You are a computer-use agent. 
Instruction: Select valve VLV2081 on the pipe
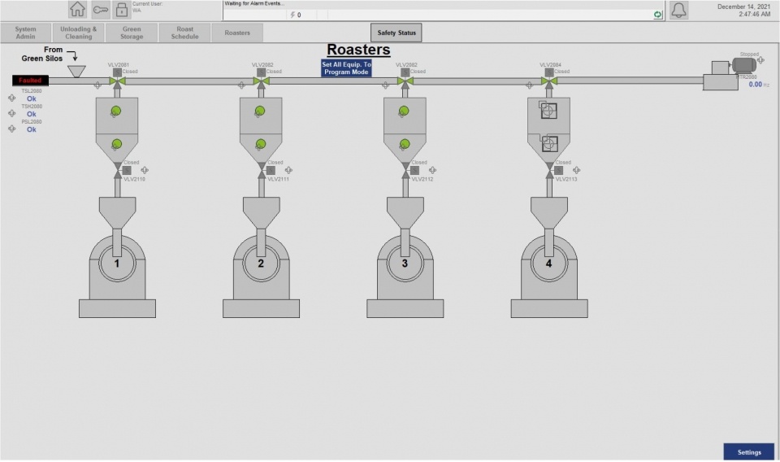(117, 80)
